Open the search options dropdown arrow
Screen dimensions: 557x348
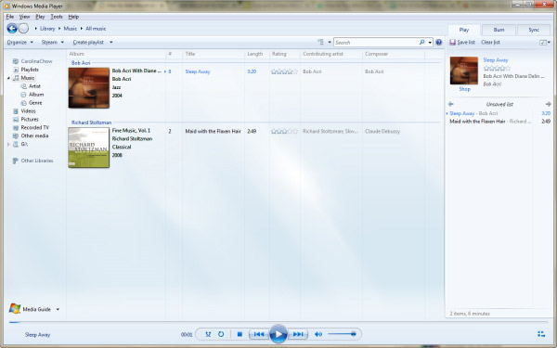click(430, 43)
